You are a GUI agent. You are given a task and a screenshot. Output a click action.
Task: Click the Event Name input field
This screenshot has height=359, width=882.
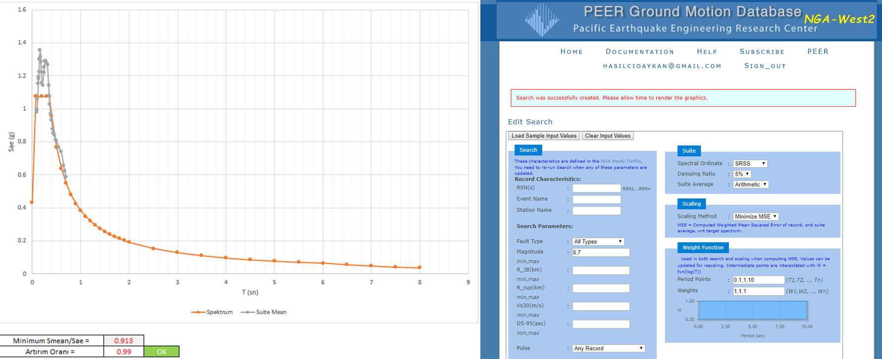point(596,199)
